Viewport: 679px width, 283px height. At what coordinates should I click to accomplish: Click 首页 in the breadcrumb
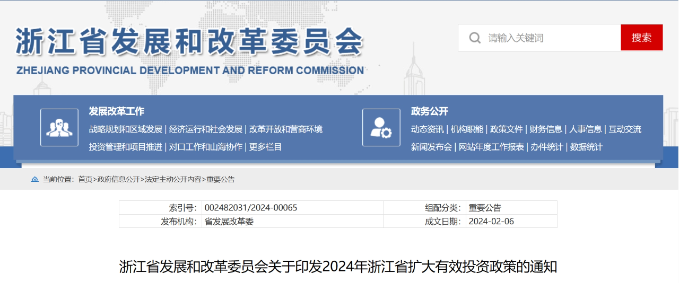pyautogui.click(x=85, y=180)
